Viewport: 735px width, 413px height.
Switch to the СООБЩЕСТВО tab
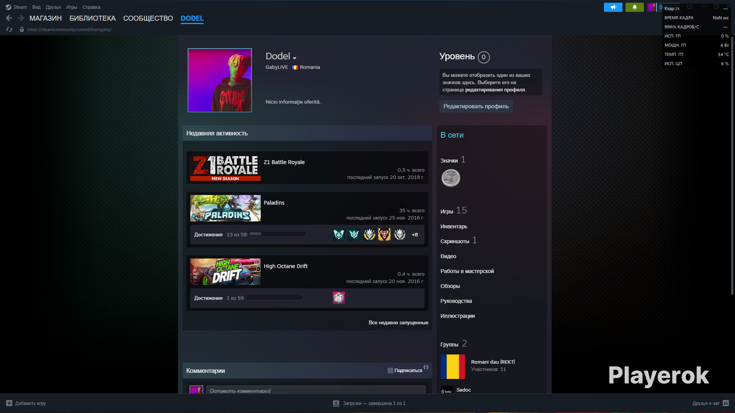click(x=148, y=18)
